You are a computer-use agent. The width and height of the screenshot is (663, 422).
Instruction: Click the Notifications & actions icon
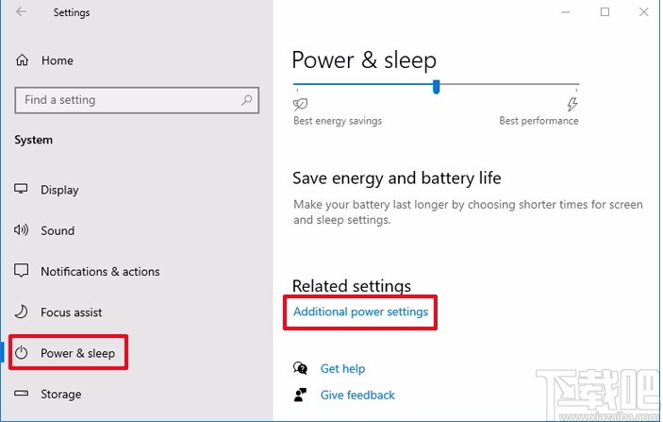tap(22, 271)
